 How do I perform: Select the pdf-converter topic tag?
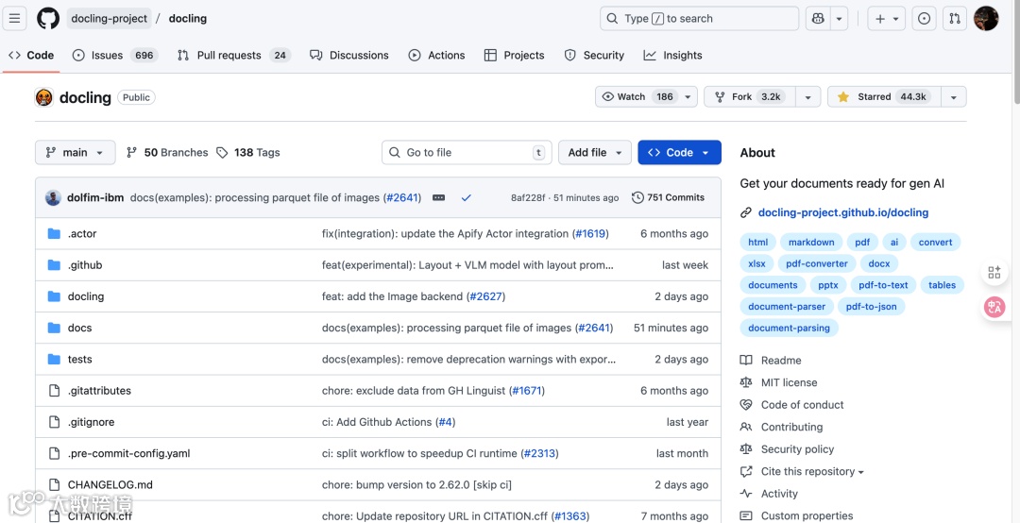[816, 263]
